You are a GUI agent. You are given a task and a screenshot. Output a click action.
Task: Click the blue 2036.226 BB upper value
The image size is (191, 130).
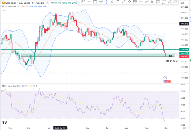33,6
